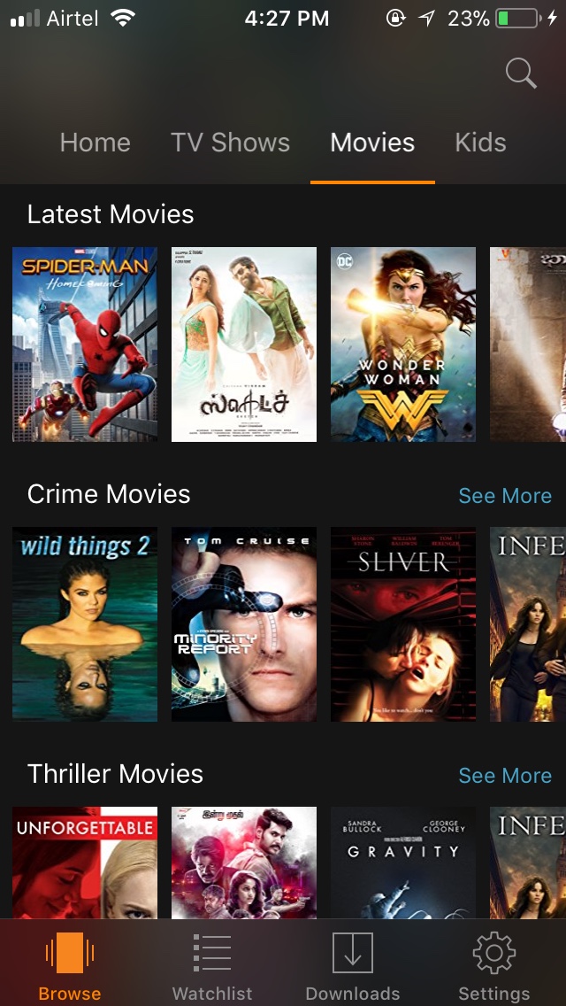
Task: Tap the search magnifier icon
Action: pos(521,73)
